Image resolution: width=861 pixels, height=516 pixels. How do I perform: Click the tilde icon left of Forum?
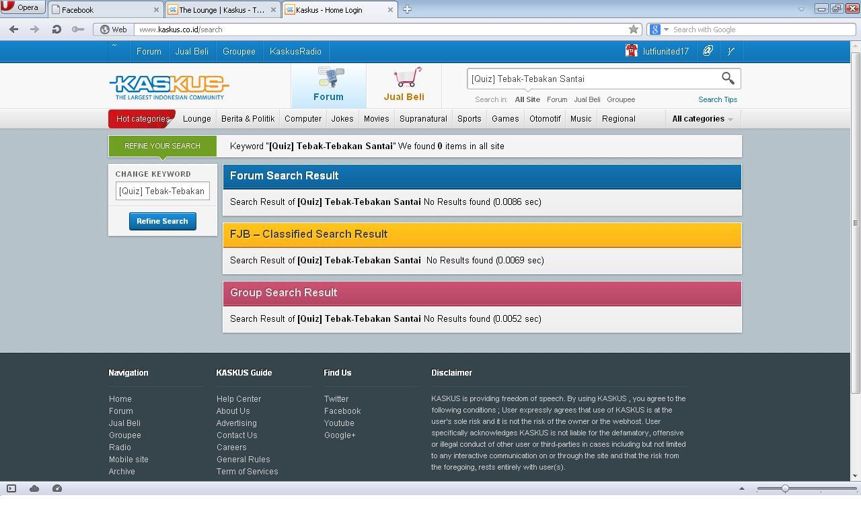pyautogui.click(x=114, y=47)
